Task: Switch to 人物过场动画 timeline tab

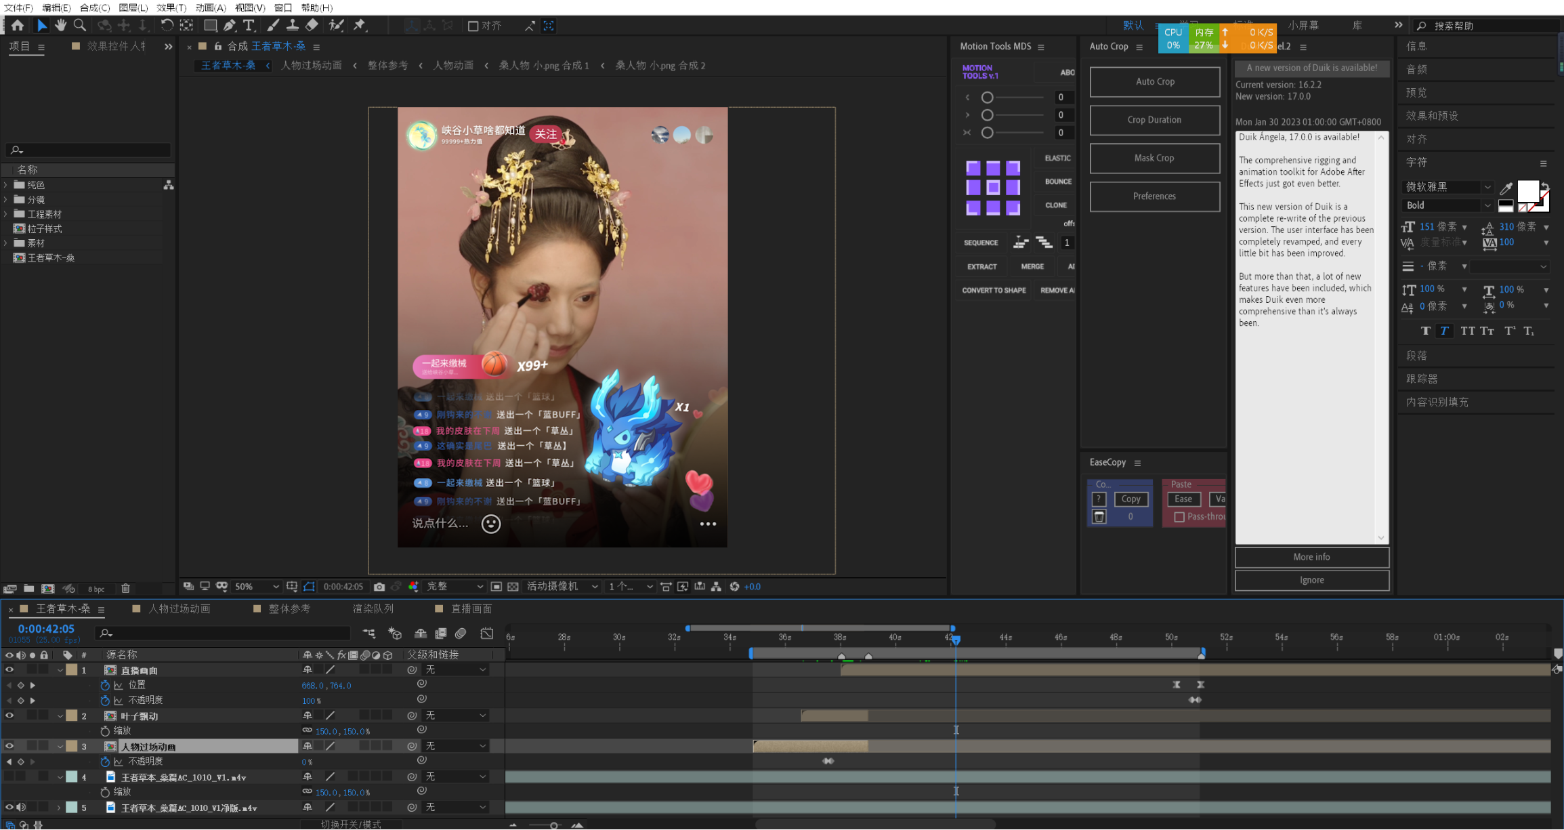Action: (x=179, y=608)
